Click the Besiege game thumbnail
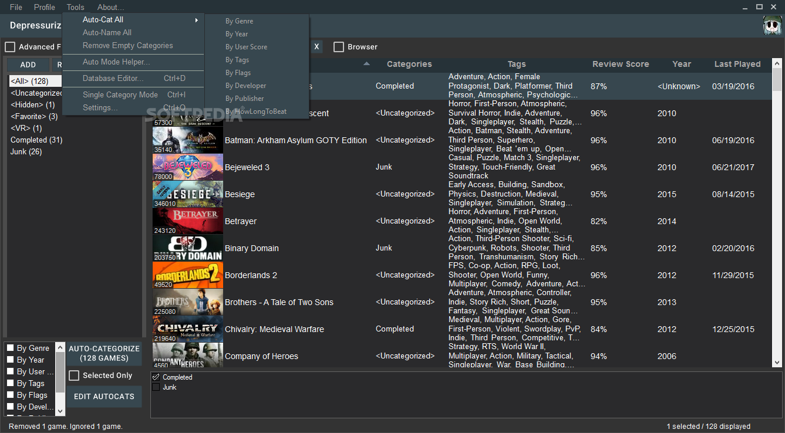785x433 pixels. (187, 194)
